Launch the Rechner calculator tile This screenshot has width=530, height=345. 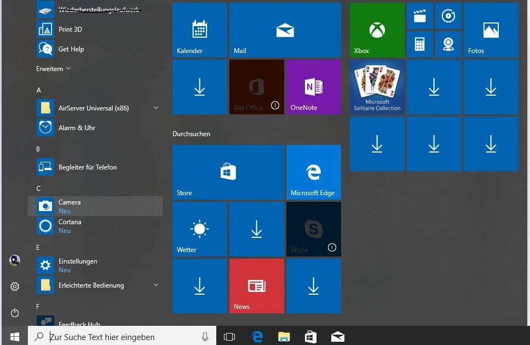pos(420,44)
